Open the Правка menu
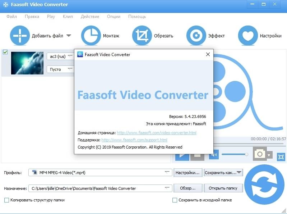 pyautogui.click(x=32, y=17)
